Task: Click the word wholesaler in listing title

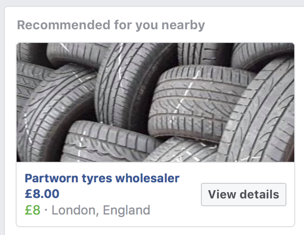Action: [x=147, y=178]
